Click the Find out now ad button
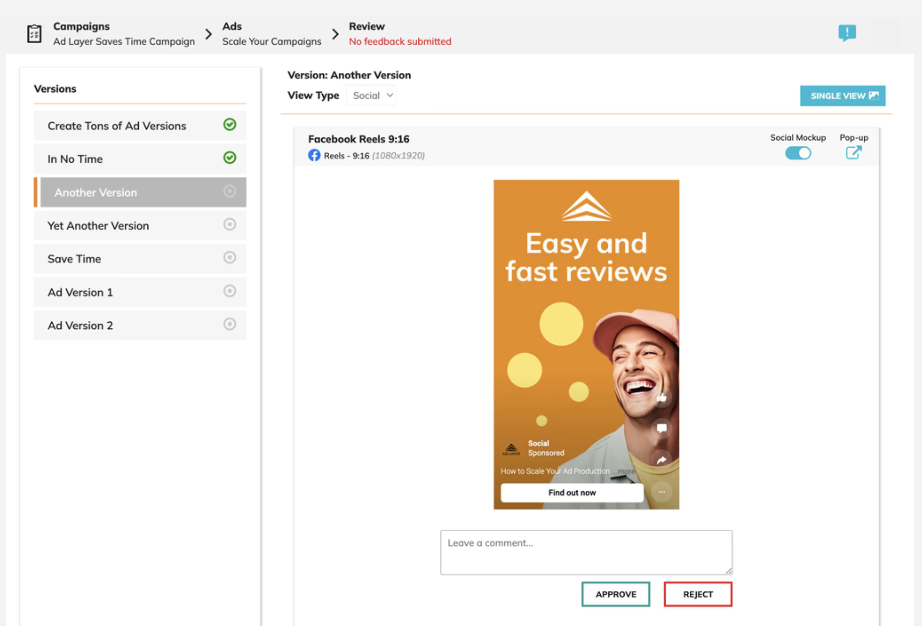Screen dimensions: 923x626 click(x=572, y=492)
